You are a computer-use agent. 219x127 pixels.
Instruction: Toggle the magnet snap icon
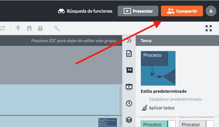click(29, 28)
